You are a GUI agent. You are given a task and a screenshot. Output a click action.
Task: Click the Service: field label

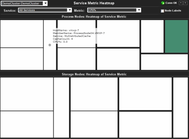tap(10, 11)
